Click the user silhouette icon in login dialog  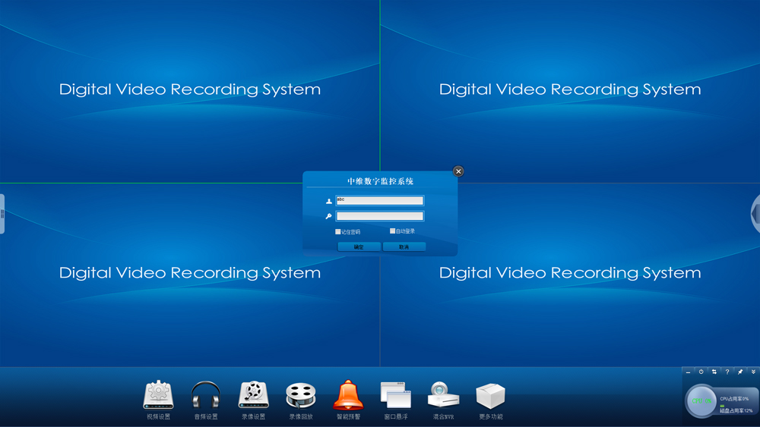(x=329, y=201)
